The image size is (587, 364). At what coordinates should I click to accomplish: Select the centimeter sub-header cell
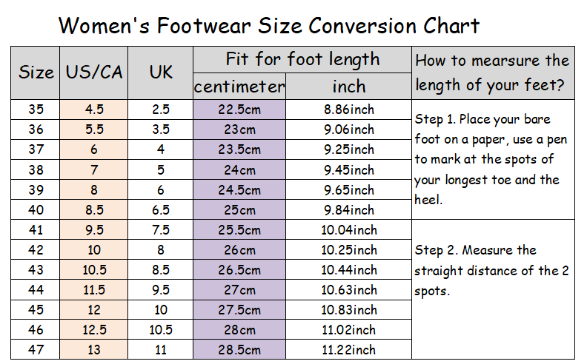tap(239, 87)
